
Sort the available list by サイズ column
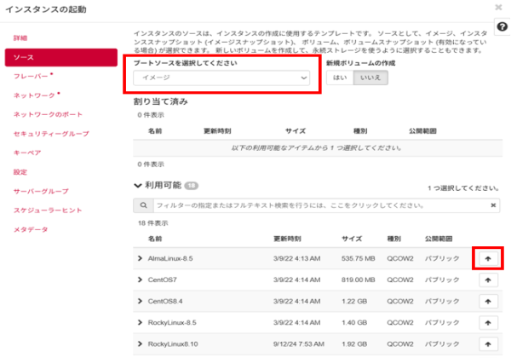(352, 239)
